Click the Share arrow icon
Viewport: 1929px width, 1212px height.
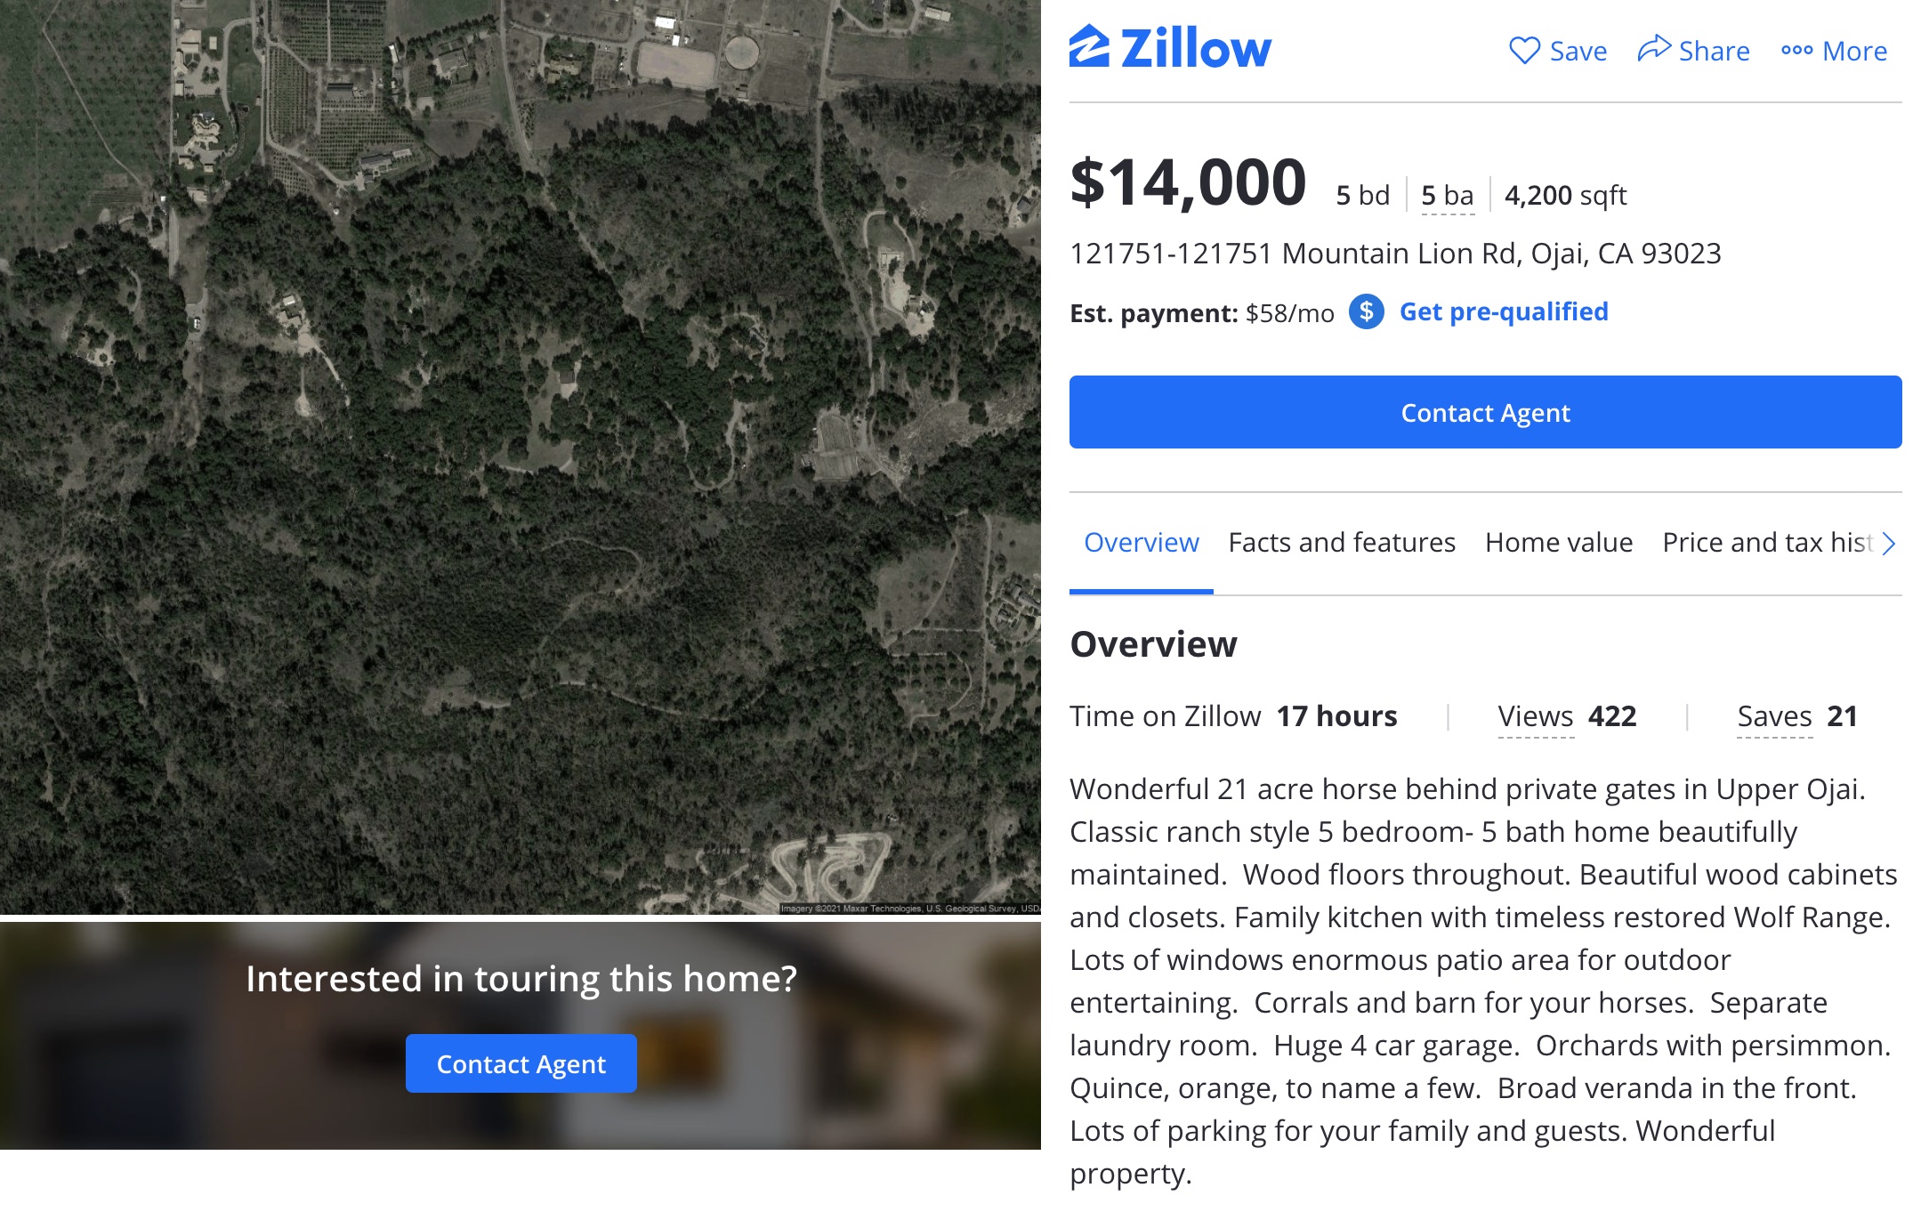(1654, 49)
